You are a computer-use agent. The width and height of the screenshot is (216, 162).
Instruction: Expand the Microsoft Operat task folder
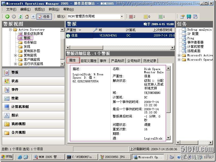tap(179, 60)
